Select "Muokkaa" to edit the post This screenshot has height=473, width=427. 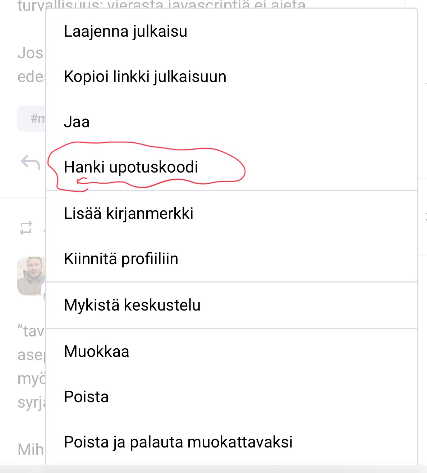point(96,352)
